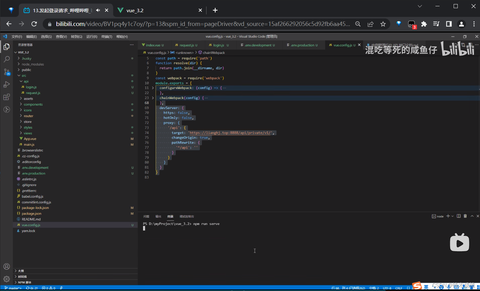The image size is (480, 291).
Task: Click the master branch status bar item
Action: [13, 288]
